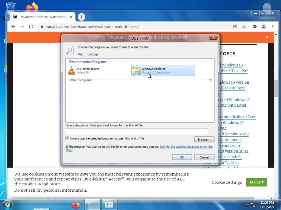Image resolution: width=281 pixels, height=210 pixels.
Task: Open Chrome profile avatar
Action: tap(264, 27)
